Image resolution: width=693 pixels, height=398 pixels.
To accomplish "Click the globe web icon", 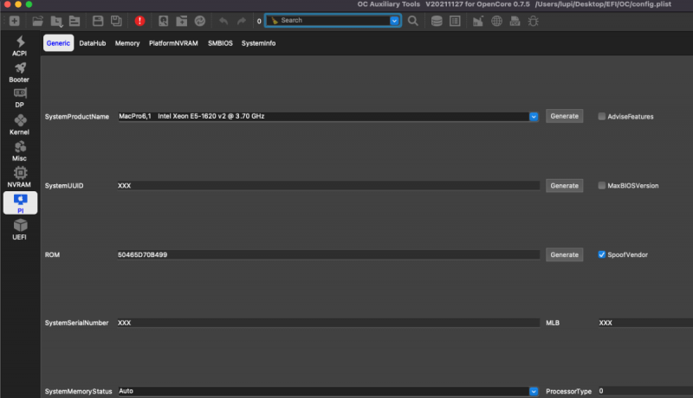I will point(496,21).
